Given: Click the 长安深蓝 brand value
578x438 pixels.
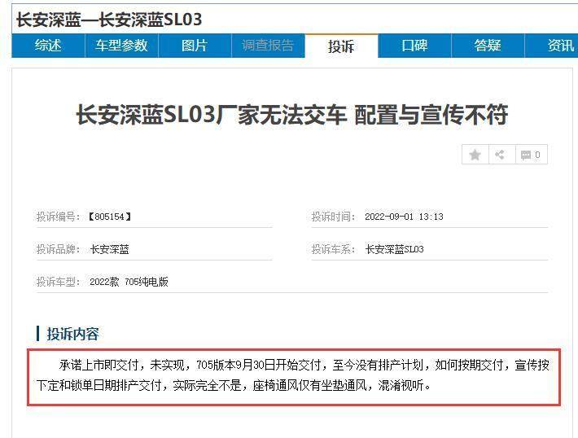Looking at the screenshot, I should (109, 249).
